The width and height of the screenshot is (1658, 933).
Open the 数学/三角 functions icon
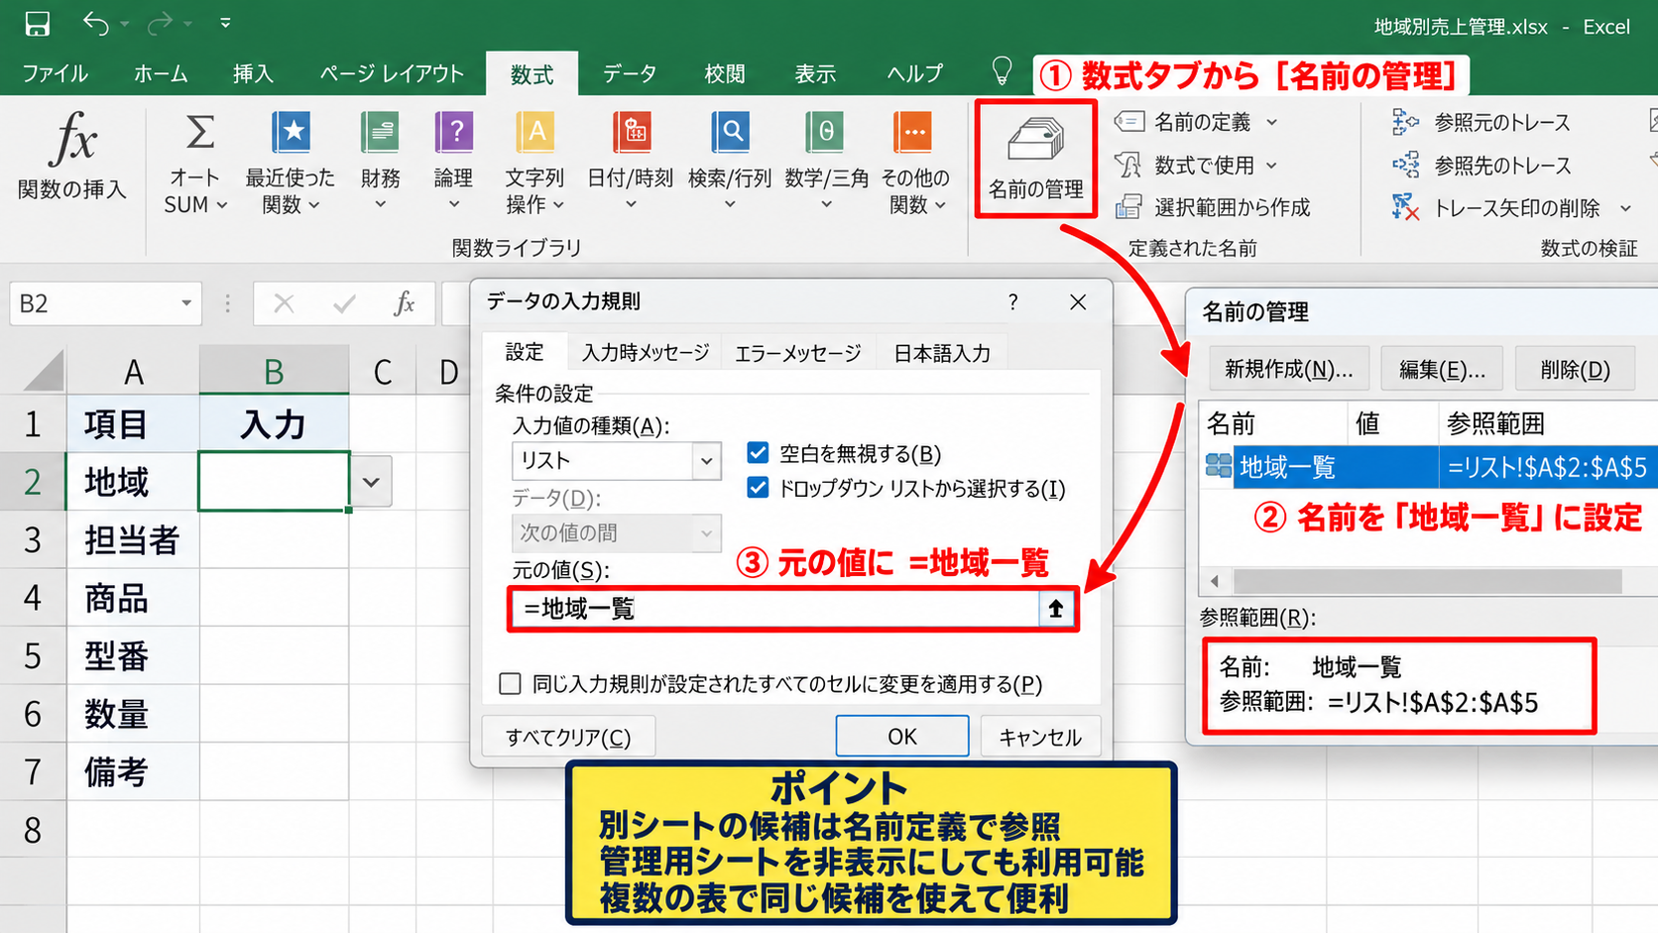pyautogui.click(x=826, y=132)
